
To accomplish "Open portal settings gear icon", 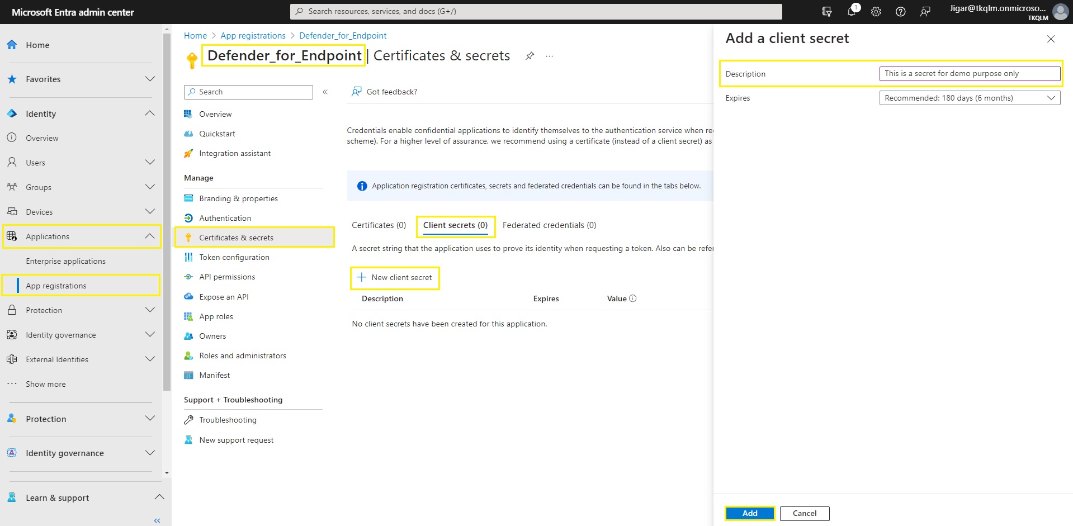I will point(876,12).
